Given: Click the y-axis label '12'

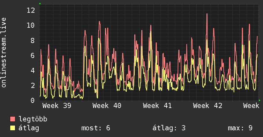Looking at the screenshot, I should (31, 11).
